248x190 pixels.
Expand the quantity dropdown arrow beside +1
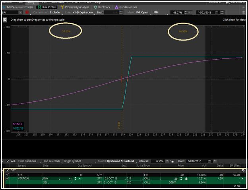(x=80, y=178)
